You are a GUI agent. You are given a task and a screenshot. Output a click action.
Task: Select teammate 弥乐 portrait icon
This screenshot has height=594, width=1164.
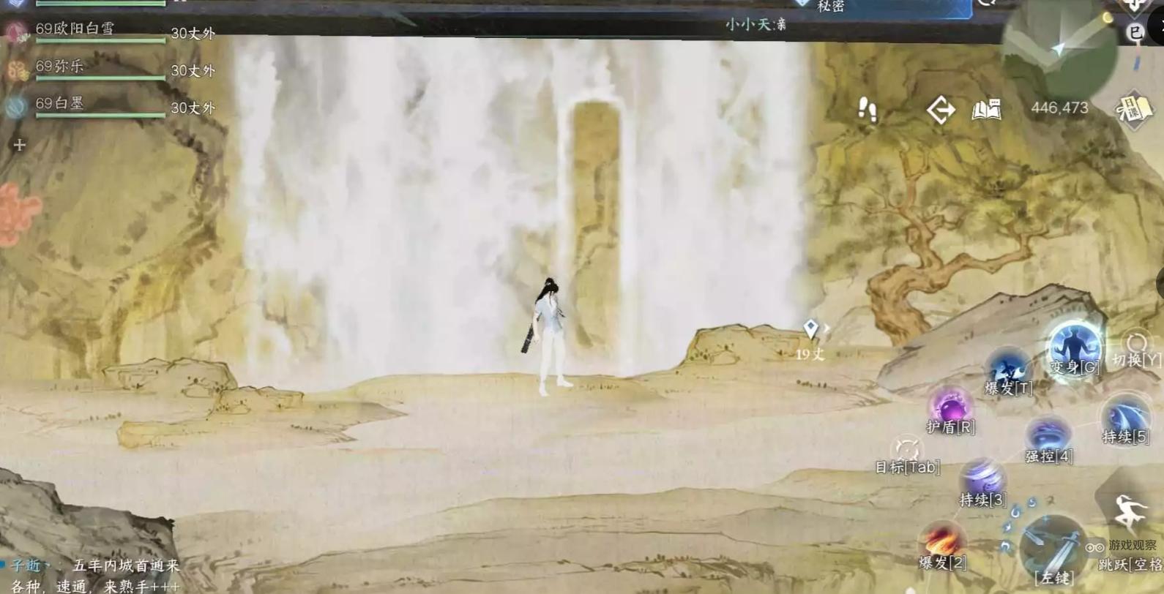(16, 70)
